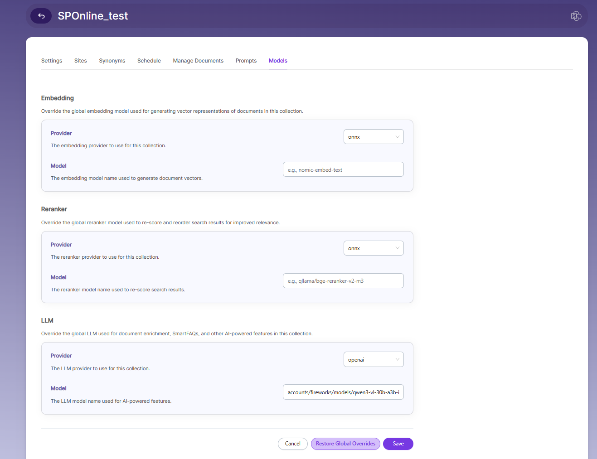Switch to the Sites tab
The image size is (597, 459).
[81, 61]
